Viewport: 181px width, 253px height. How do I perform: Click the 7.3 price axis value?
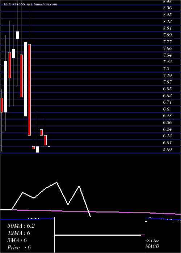pos(166,68)
